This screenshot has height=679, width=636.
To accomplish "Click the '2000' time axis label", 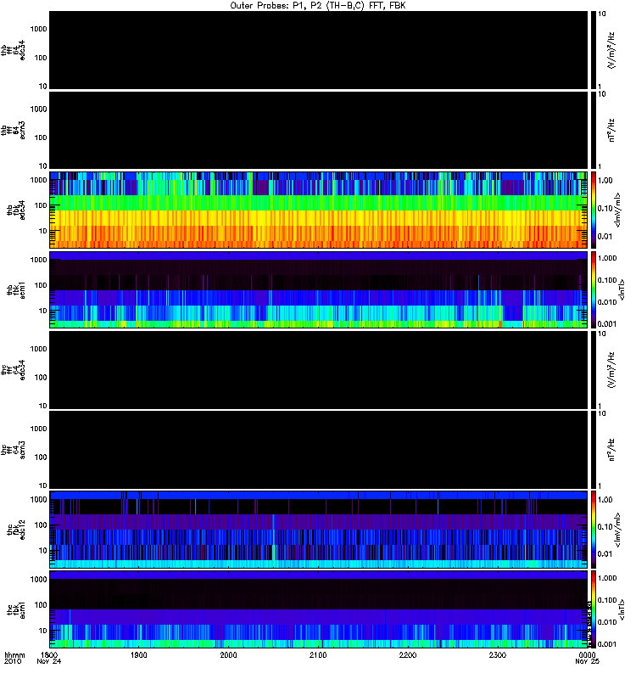I will click(228, 655).
